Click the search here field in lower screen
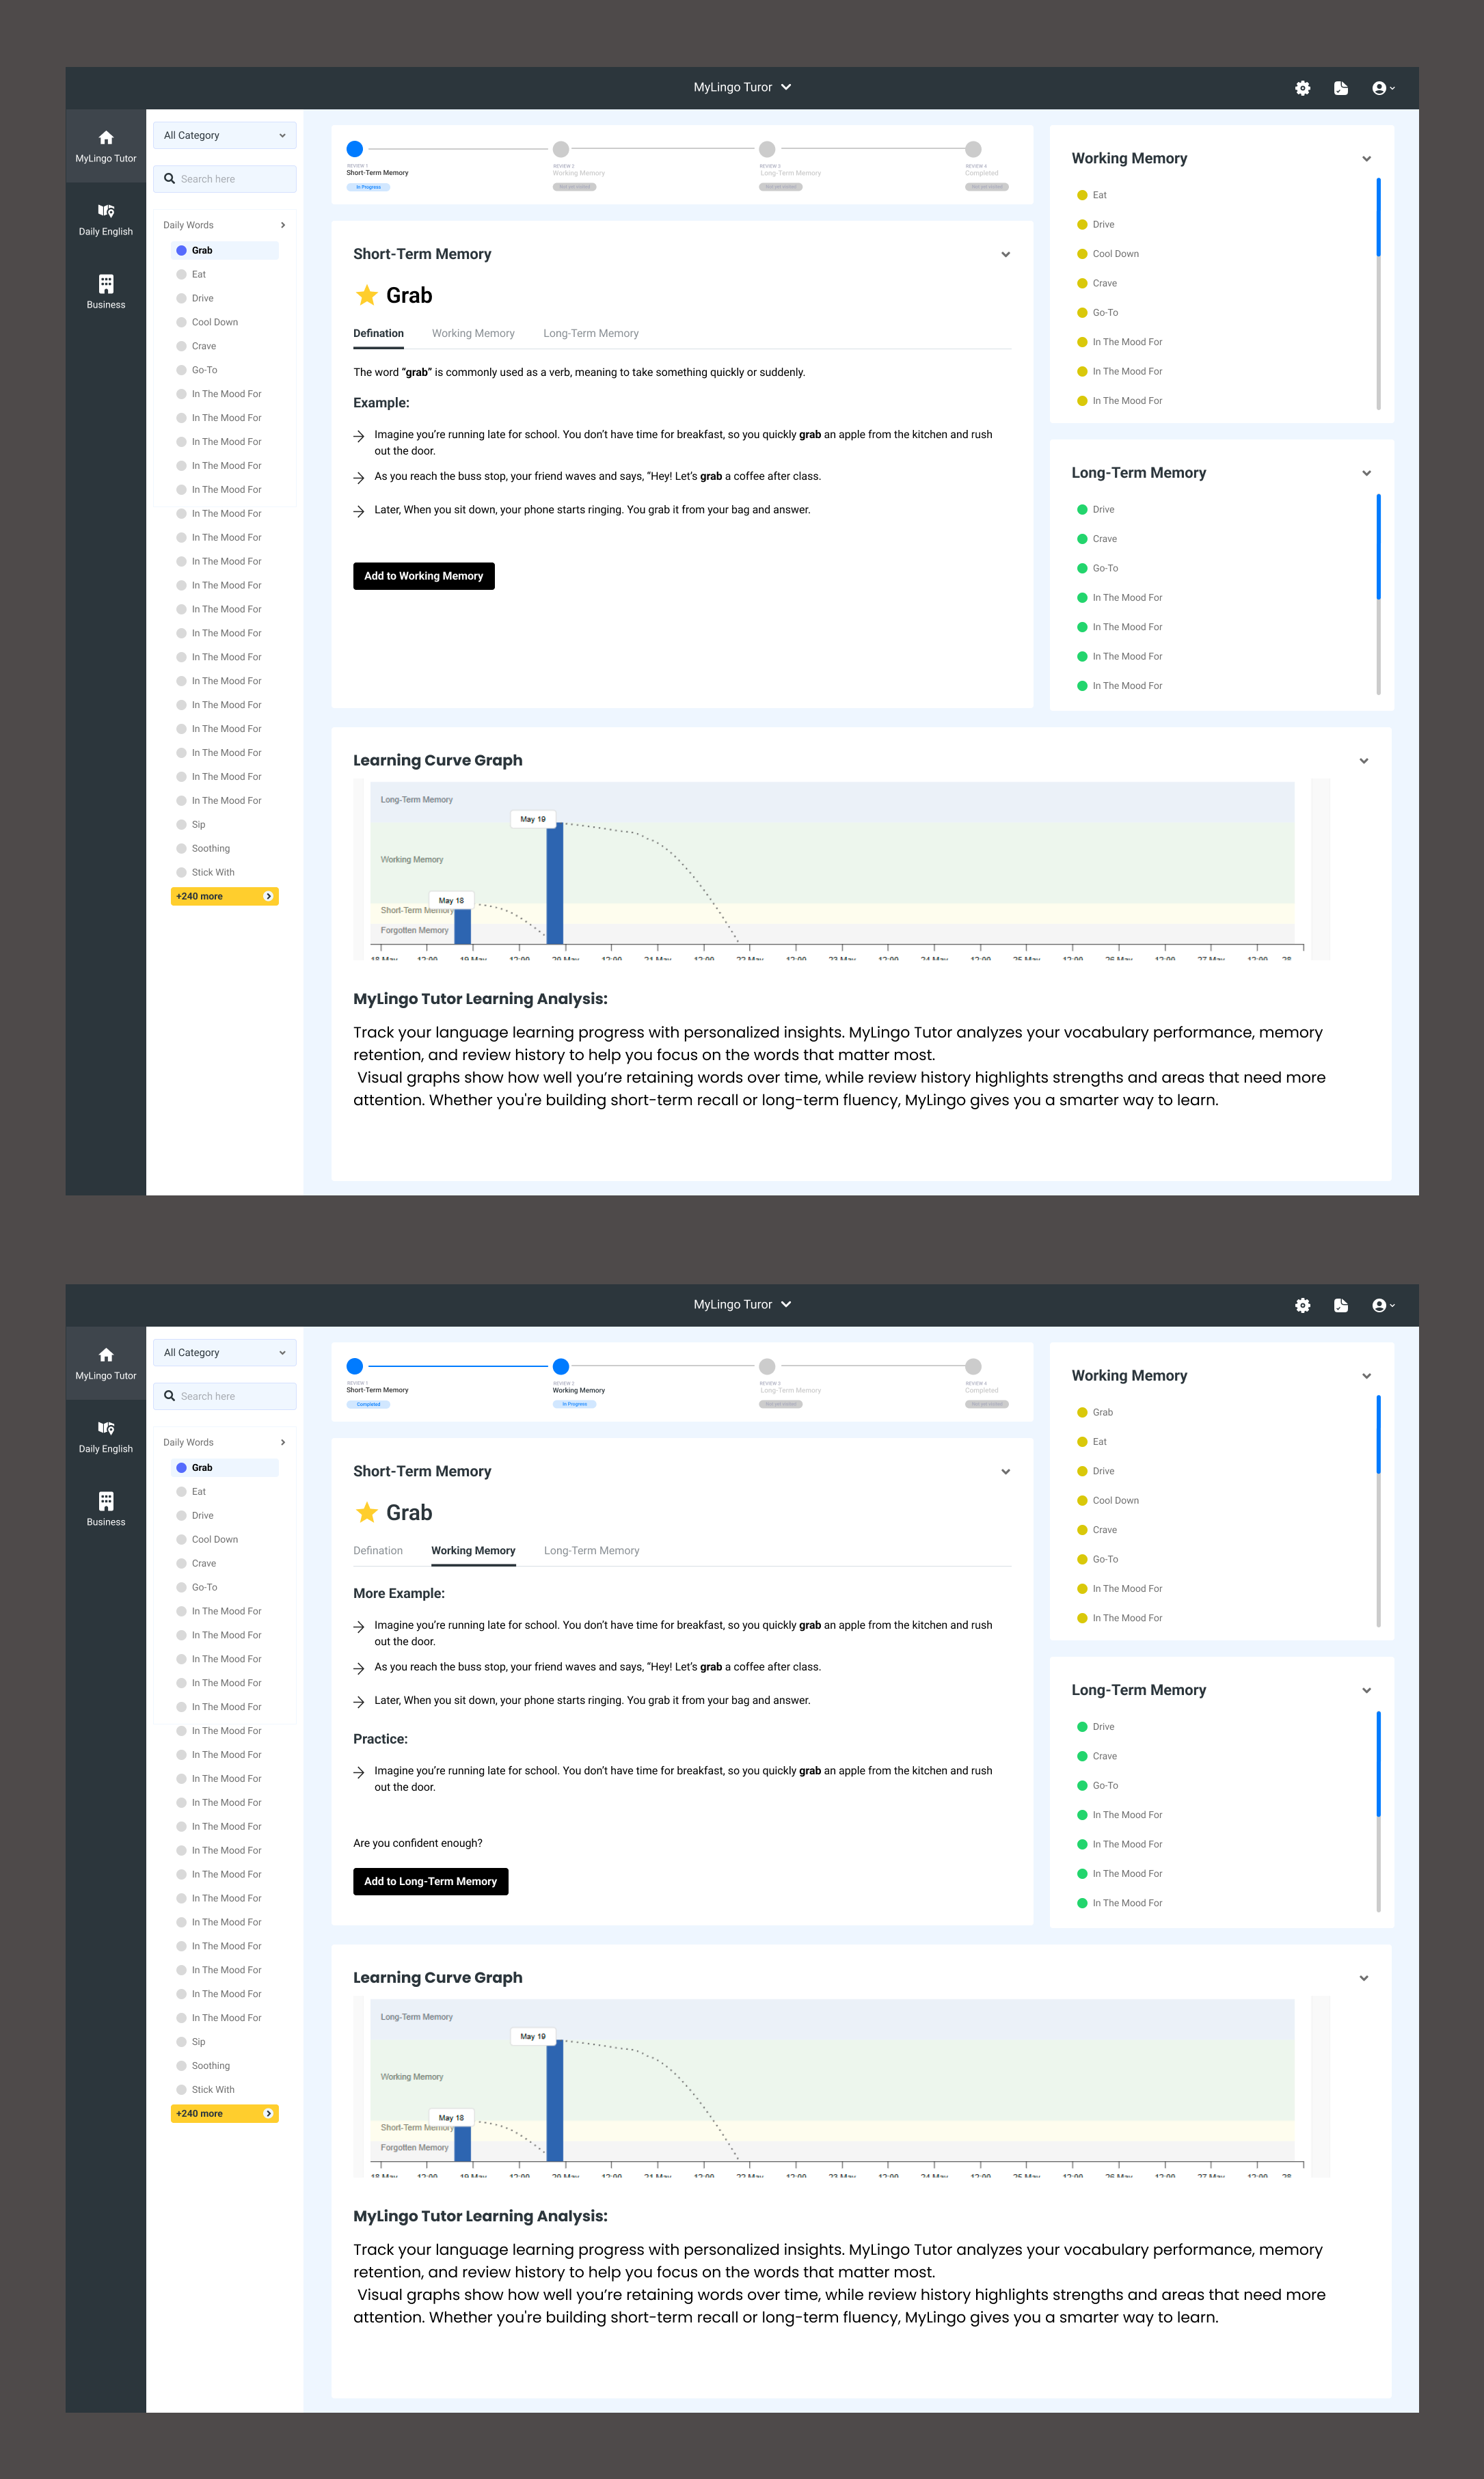Screen dimensions: 1484x2479 tap(225, 1396)
